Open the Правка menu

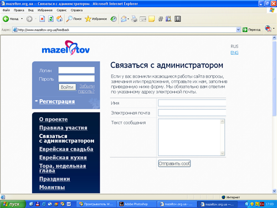click(19, 10)
